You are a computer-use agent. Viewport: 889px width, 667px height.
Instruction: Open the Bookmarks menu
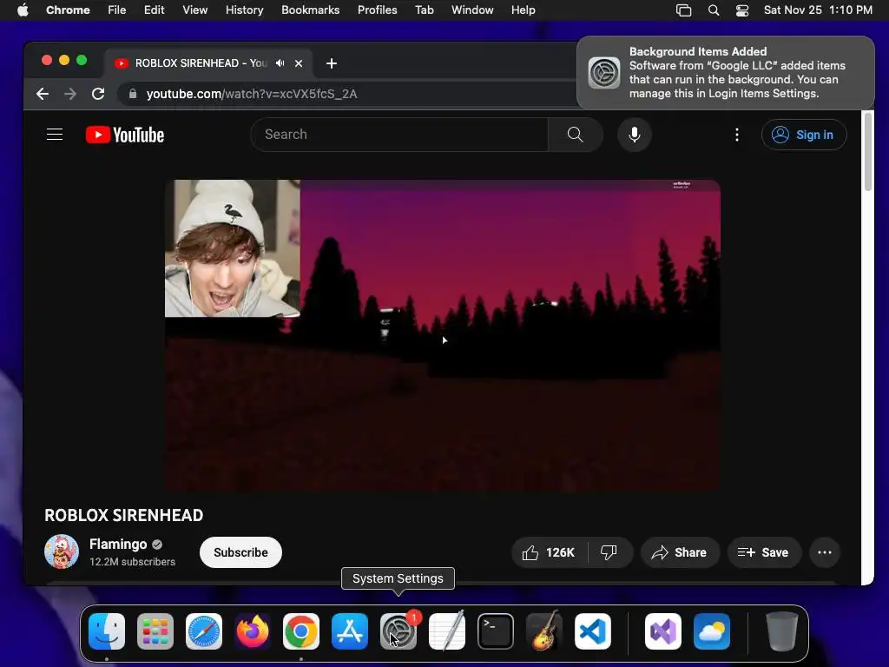[310, 10]
